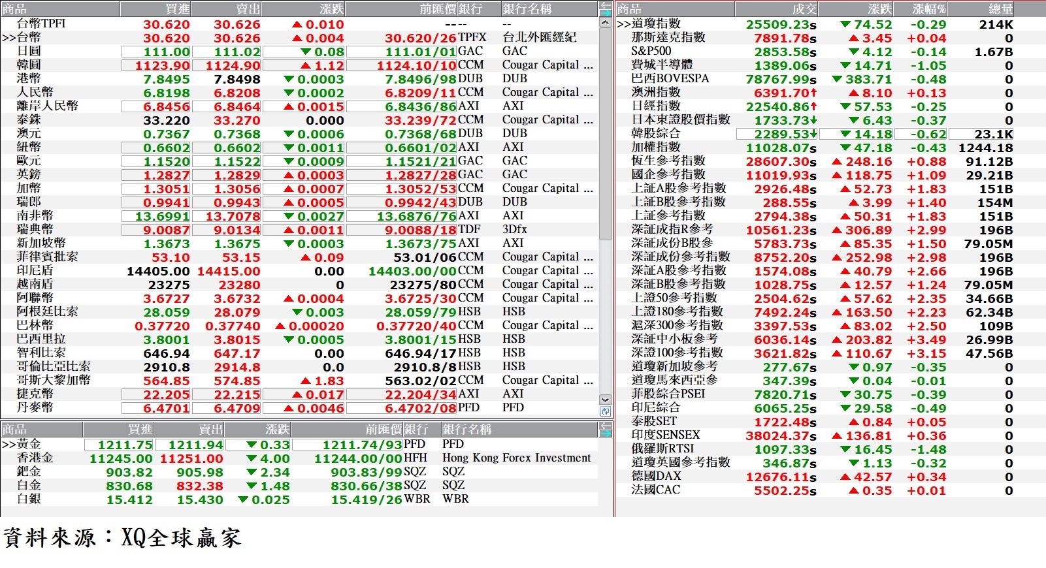This screenshot has width=1046, height=568.
Task: Click the index table 總量 column header
Action: click(x=981, y=9)
